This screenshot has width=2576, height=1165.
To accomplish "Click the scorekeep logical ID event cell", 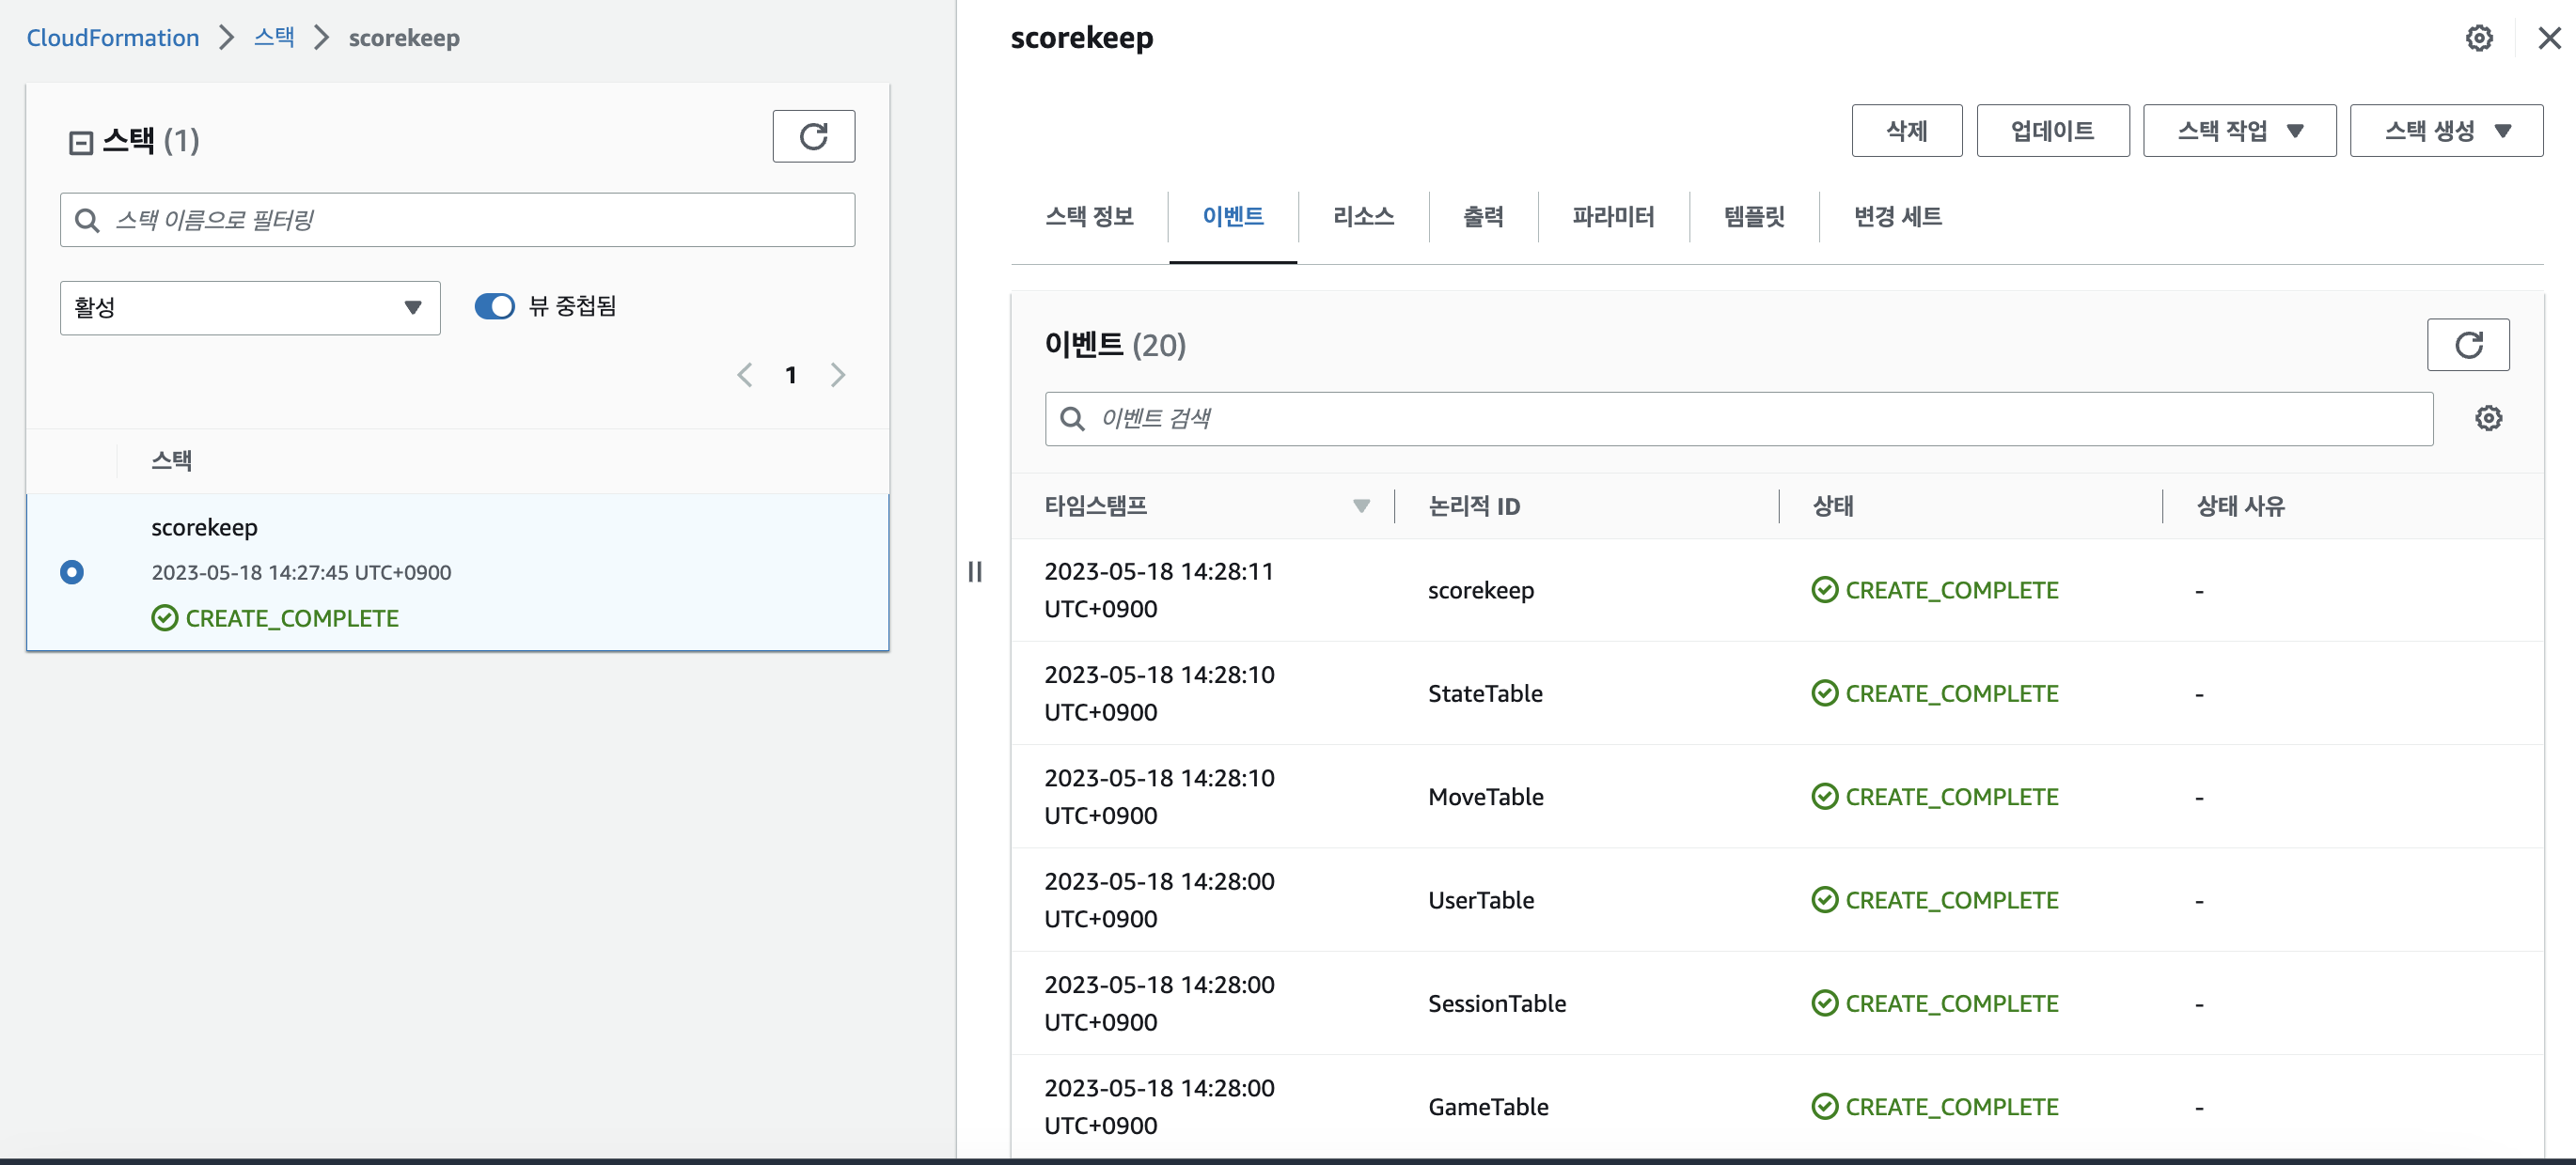I will coord(1480,589).
